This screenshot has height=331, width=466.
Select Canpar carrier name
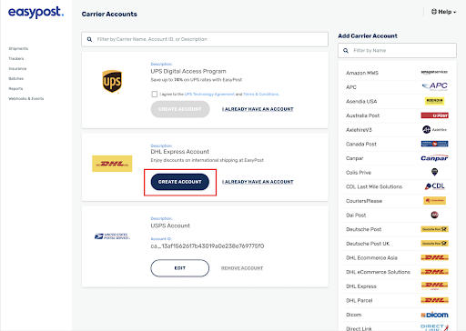click(354, 158)
